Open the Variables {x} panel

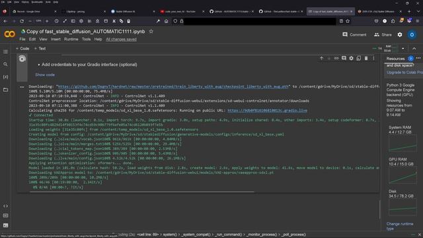5,77
